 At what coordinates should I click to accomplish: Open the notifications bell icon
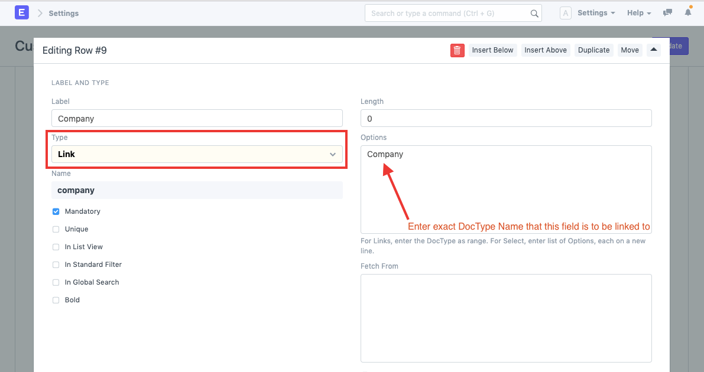[688, 12]
